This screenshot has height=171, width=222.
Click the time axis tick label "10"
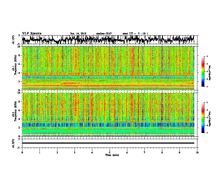[197, 153]
